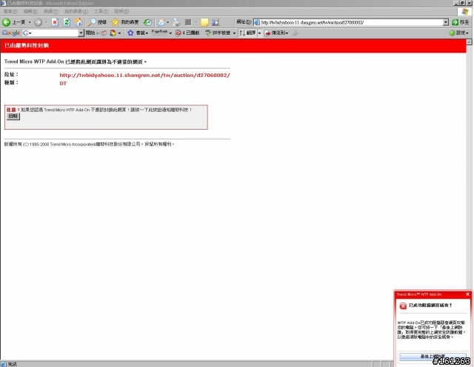Open the spell check dropdown arrow
The image size is (474, 367).
234,33
